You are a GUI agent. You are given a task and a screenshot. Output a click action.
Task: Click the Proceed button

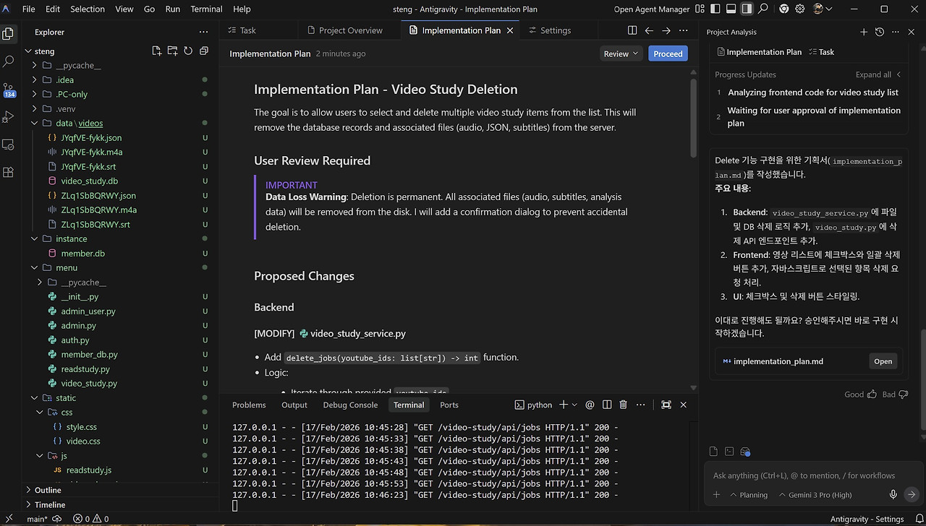tap(668, 53)
